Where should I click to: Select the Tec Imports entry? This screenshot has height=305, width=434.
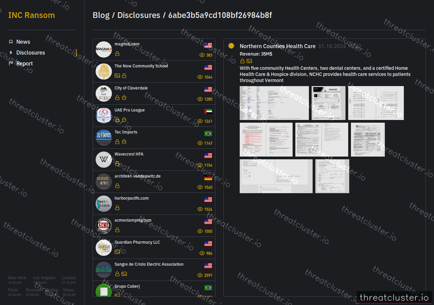click(154, 138)
